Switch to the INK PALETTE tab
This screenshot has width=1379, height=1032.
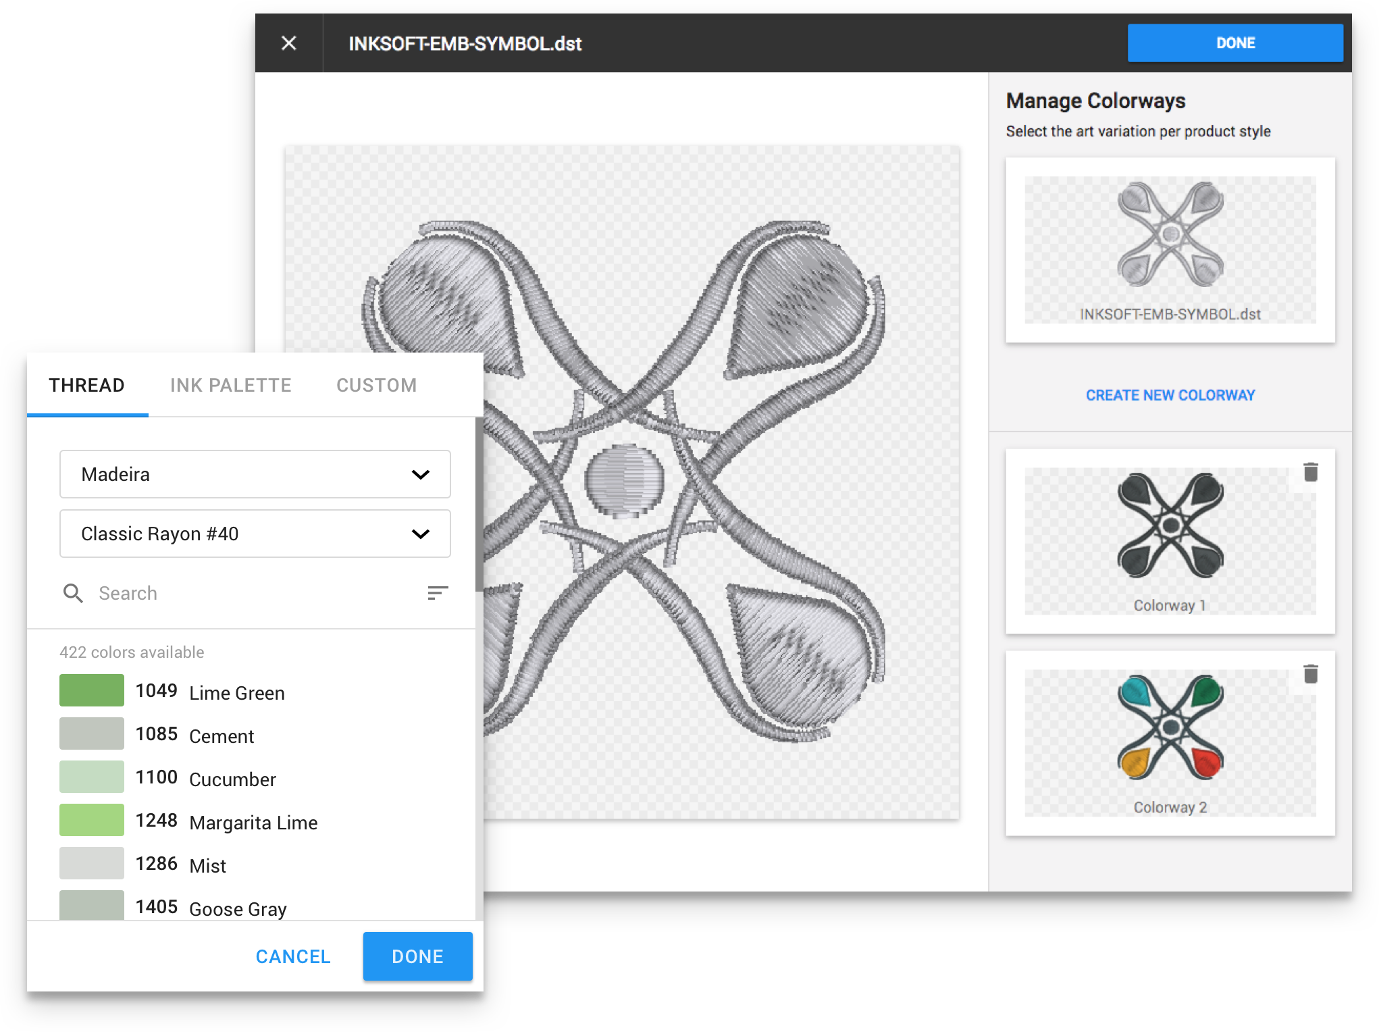click(230, 385)
